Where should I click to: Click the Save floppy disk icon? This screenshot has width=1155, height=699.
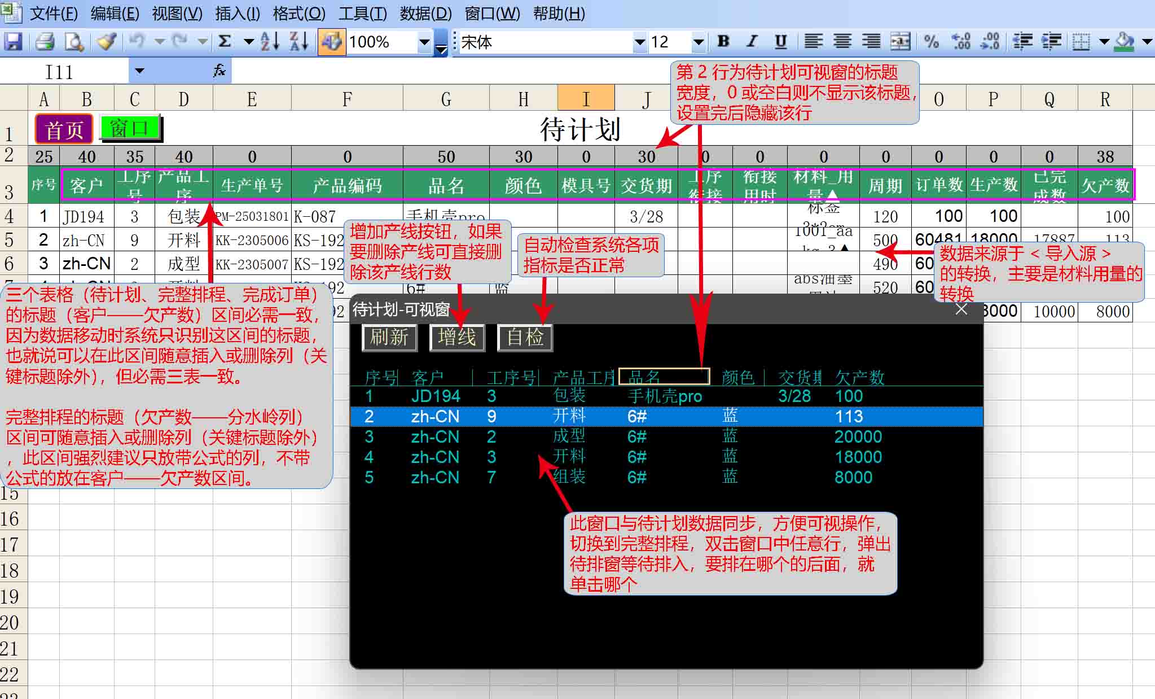[12, 41]
